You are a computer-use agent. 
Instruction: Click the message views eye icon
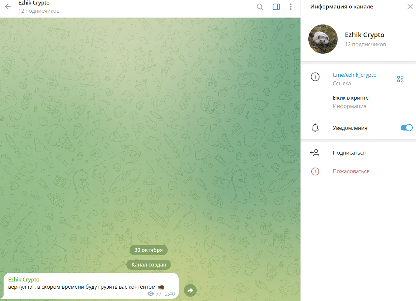click(x=151, y=294)
